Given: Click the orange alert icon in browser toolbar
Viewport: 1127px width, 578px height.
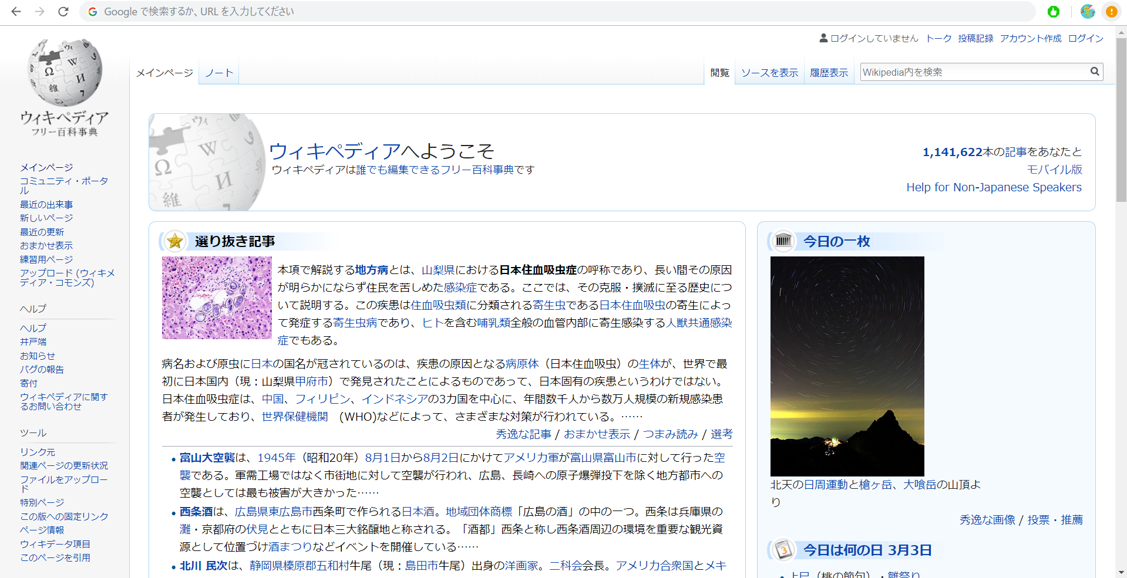Looking at the screenshot, I should click(1112, 11).
